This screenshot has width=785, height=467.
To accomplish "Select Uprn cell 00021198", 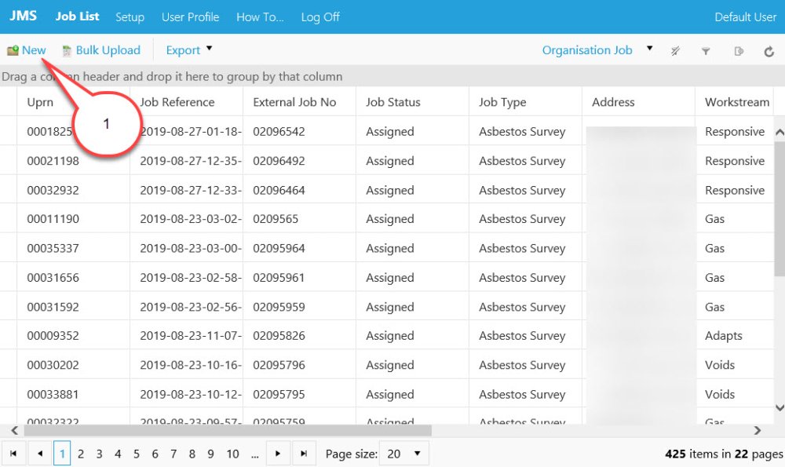I will coord(53,161).
